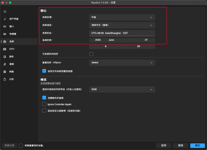Image resolution: width=207 pixels, height=150 pixels.
Task: Switch to the 网络 settings tab
Action: [19, 72]
